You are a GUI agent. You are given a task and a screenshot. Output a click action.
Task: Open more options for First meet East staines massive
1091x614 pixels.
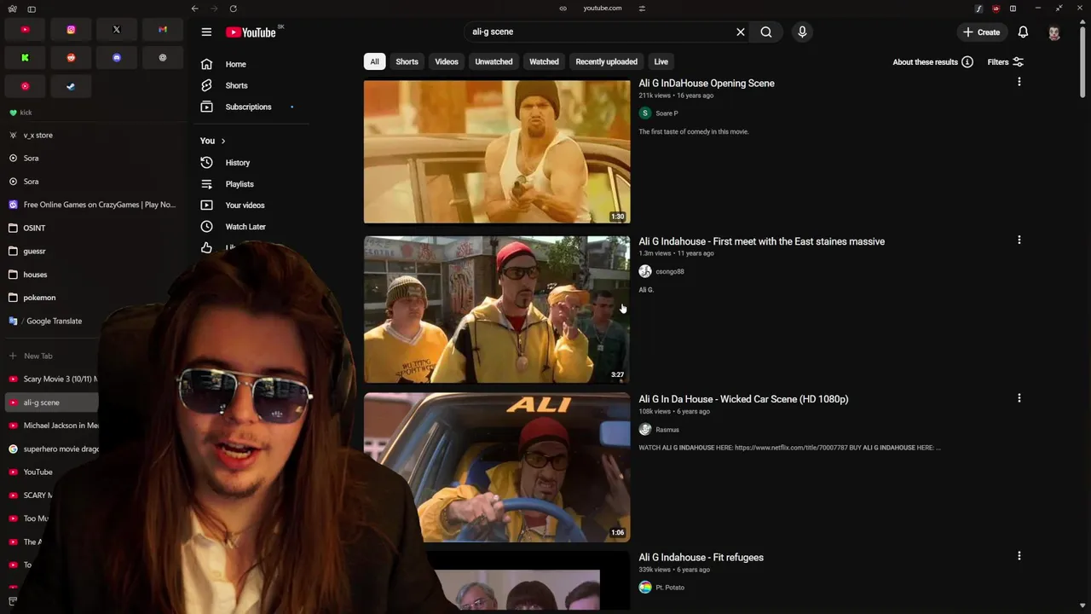coord(1019,240)
